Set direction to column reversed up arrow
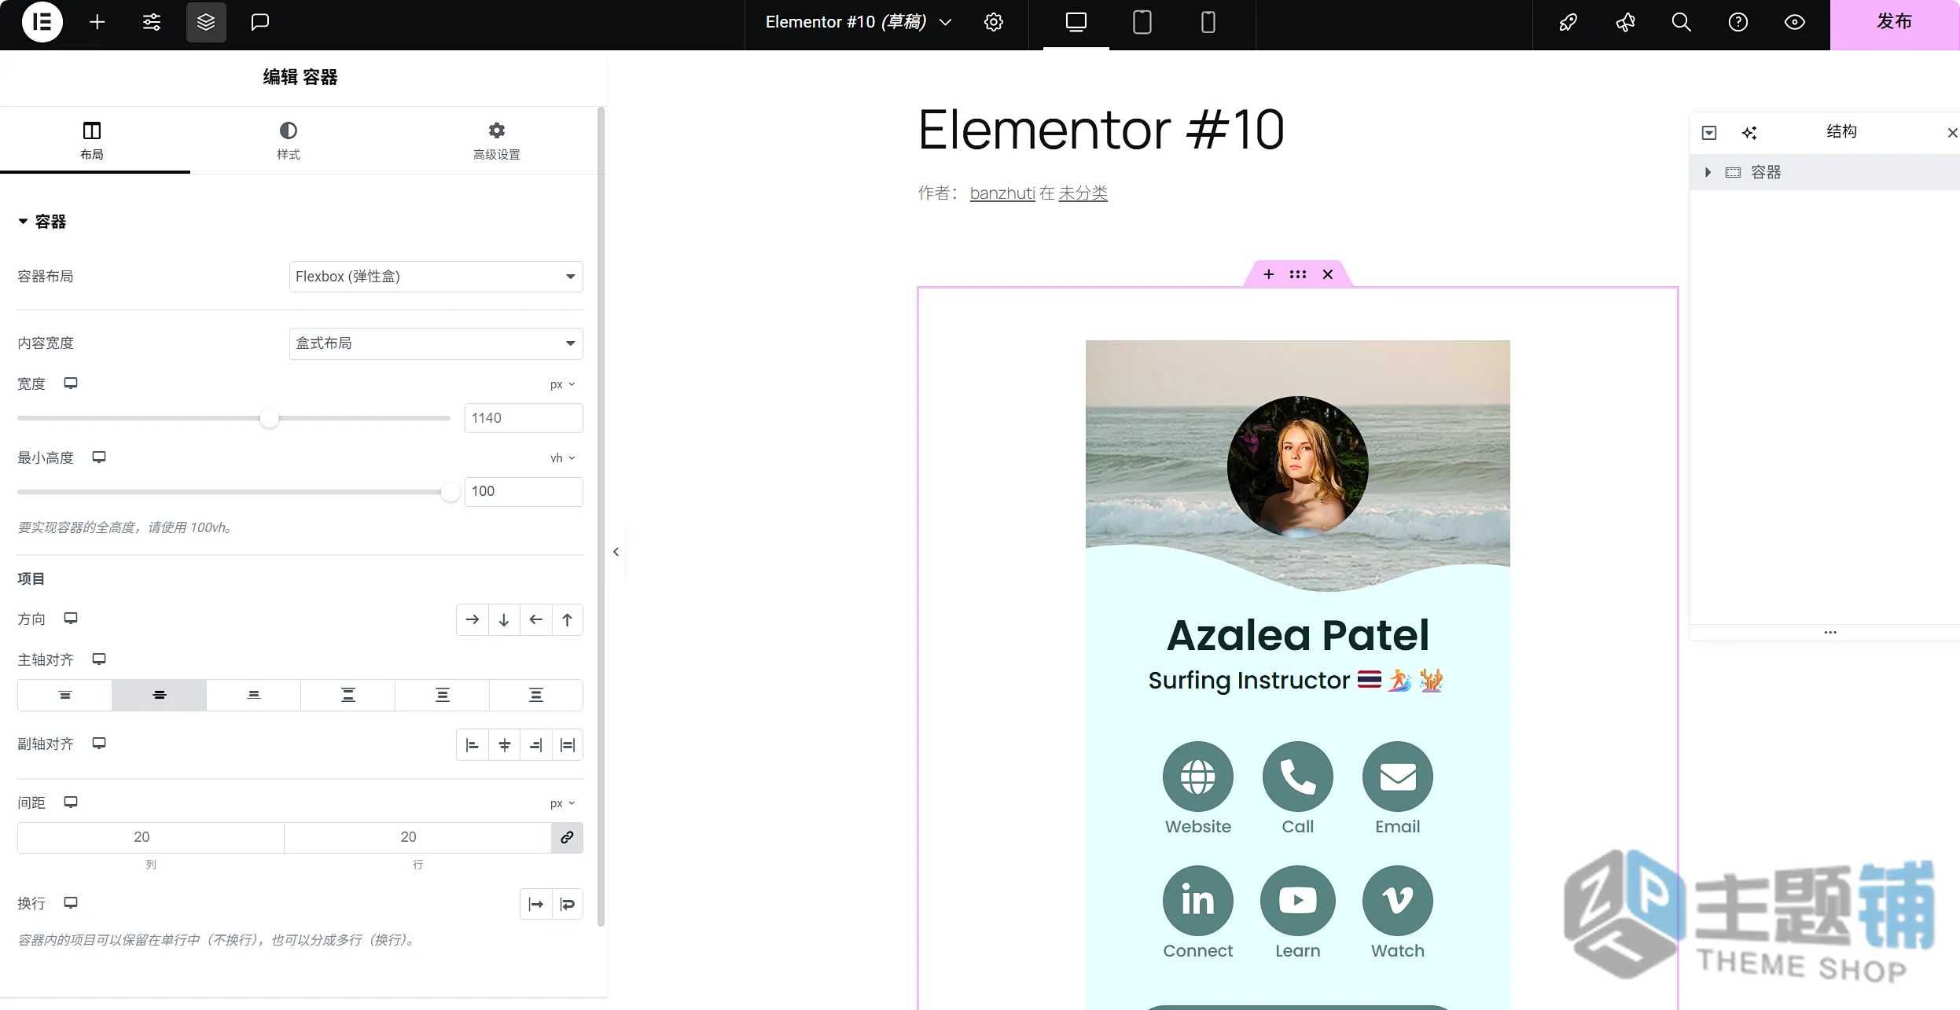Screen dimensions: 1960x1010 coord(567,620)
